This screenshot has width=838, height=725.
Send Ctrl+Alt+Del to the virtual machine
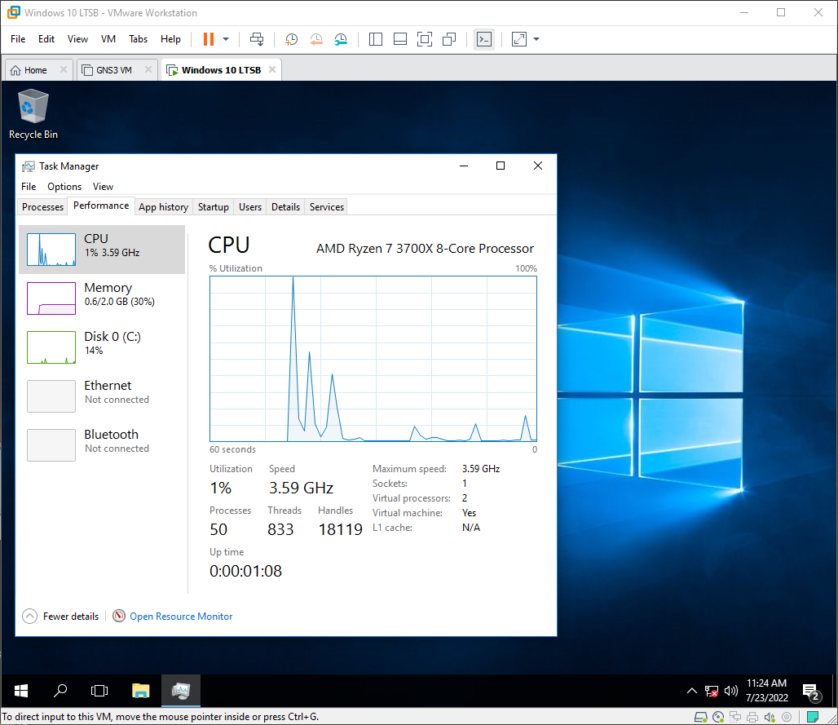coord(257,39)
